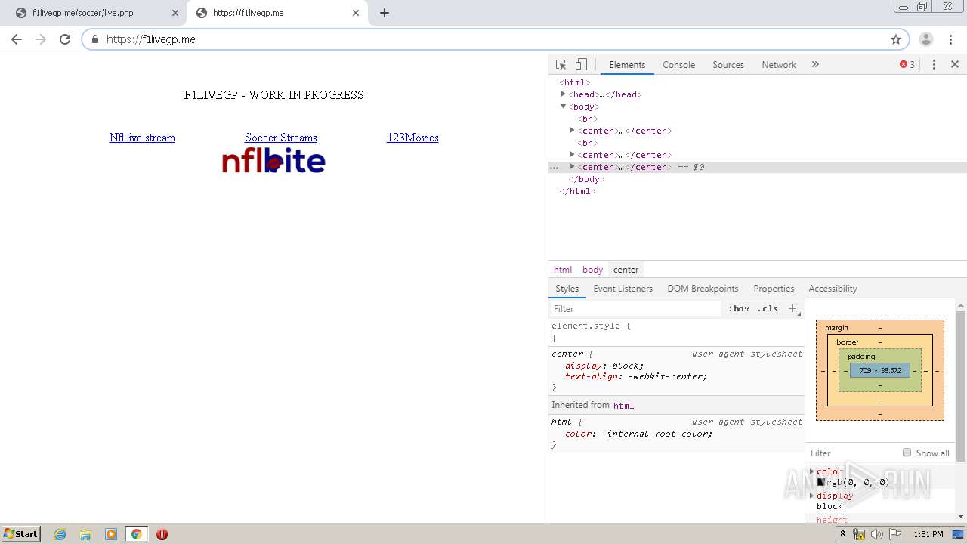Click the ellipsis beside selected node
Viewport: 967px width, 544px height.
pos(555,167)
